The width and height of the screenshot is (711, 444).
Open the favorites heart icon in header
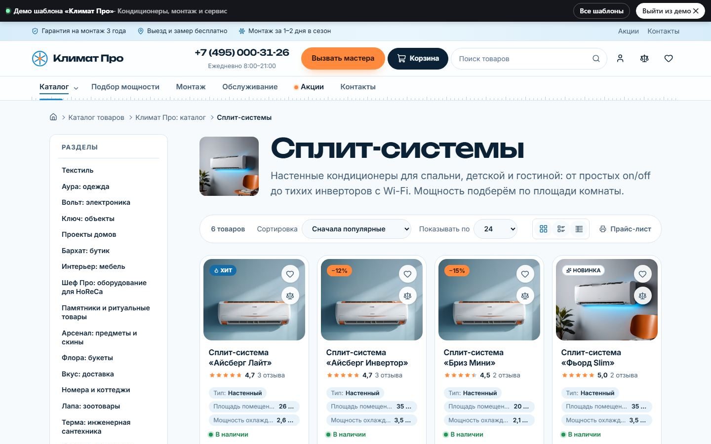pos(669,58)
